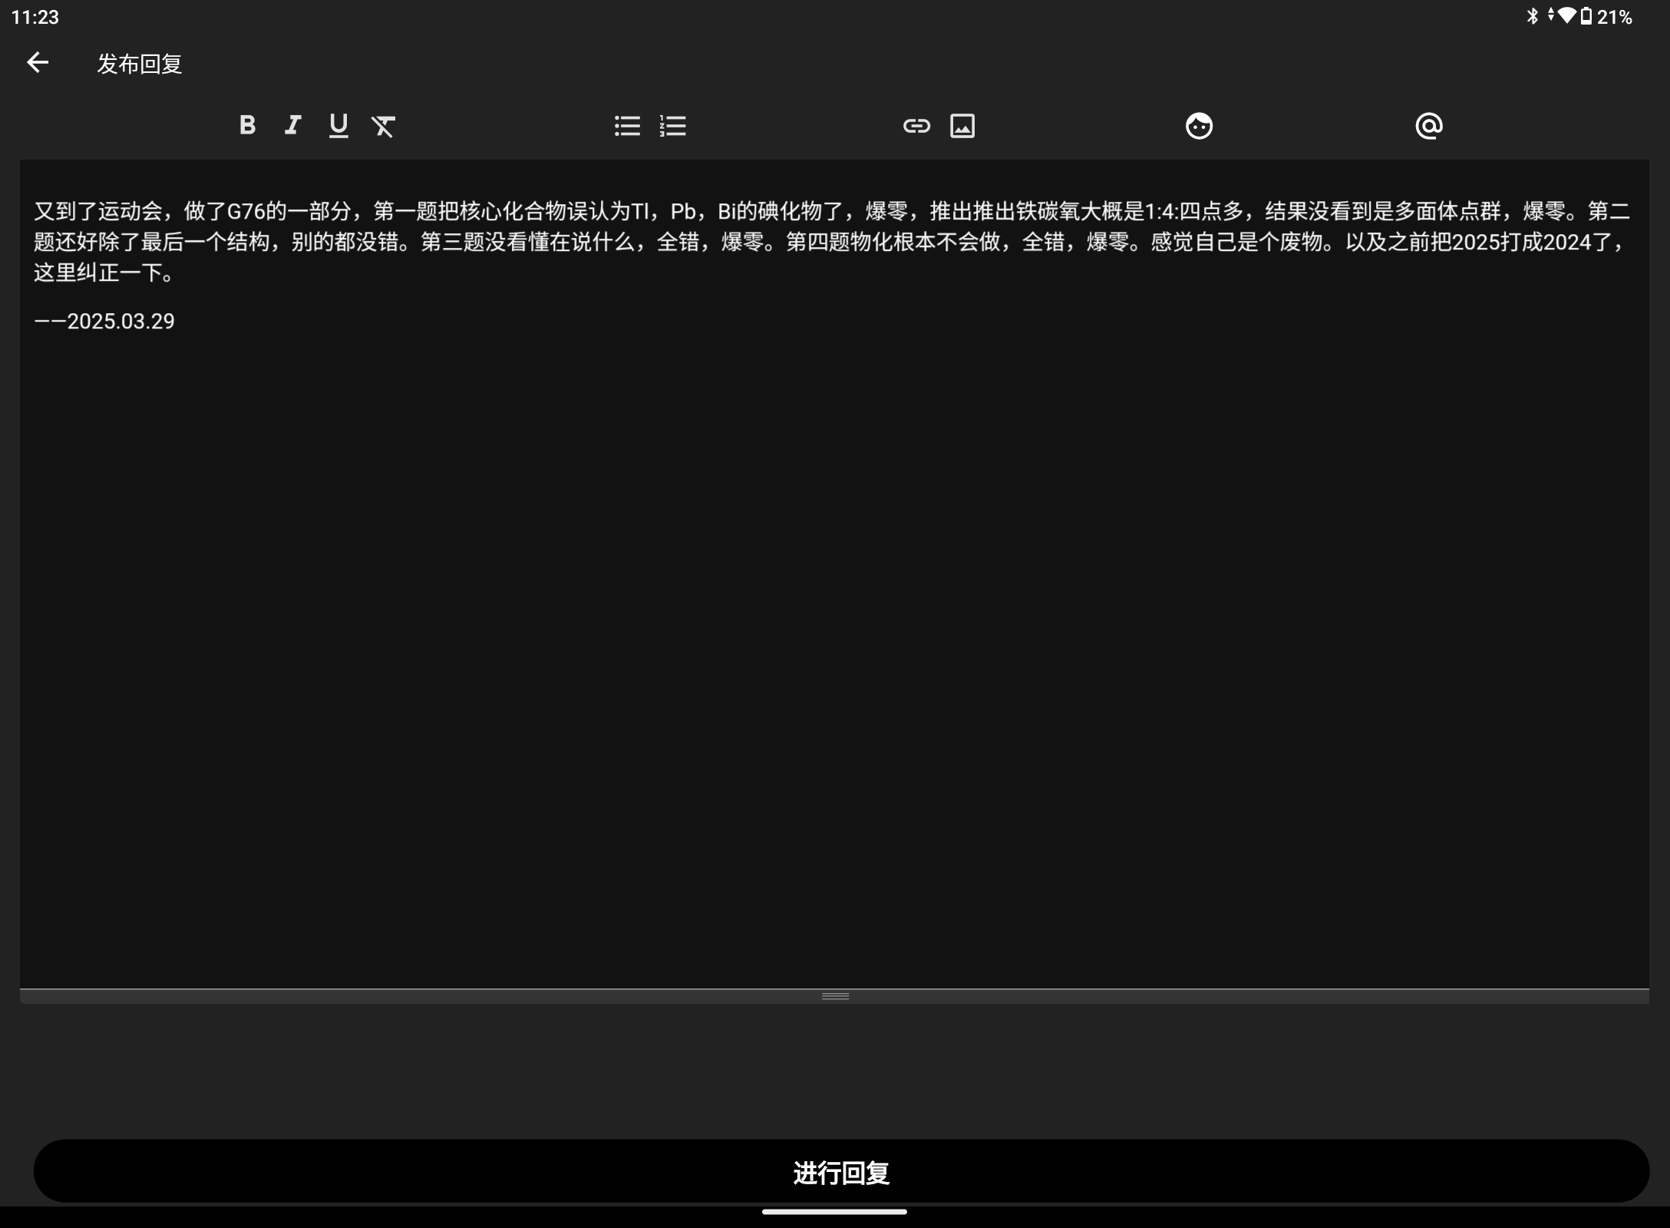Open the emoji picker
This screenshot has height=1228, width=1670.
pyautogui.click(x=1199, y=125)
